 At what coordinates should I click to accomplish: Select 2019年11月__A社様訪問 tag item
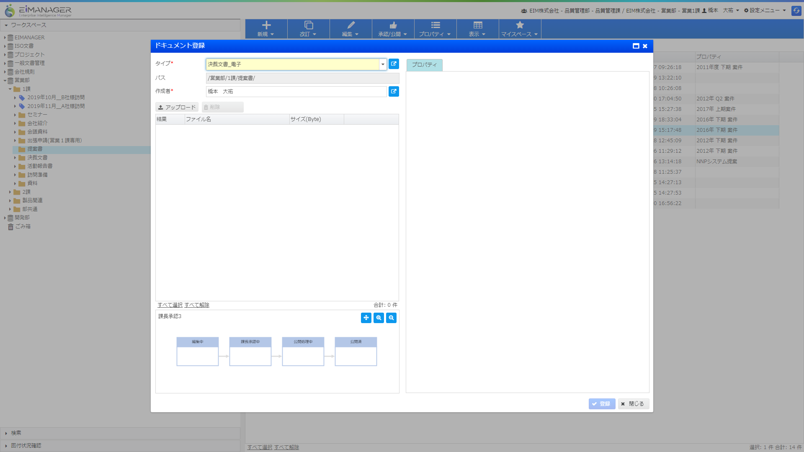pos(56,106)
